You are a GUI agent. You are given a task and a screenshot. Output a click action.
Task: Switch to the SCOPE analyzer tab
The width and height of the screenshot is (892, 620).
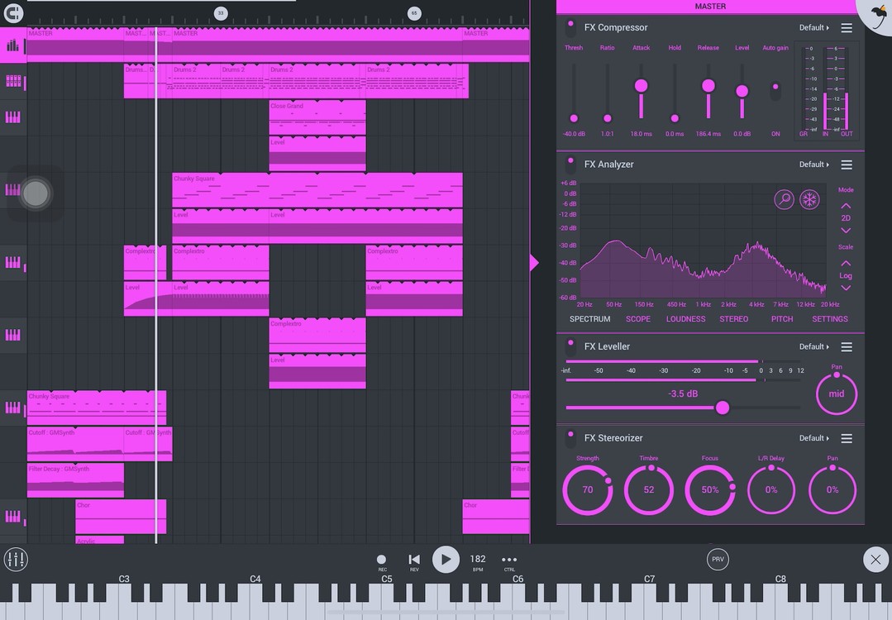click(x=637, y=319)
